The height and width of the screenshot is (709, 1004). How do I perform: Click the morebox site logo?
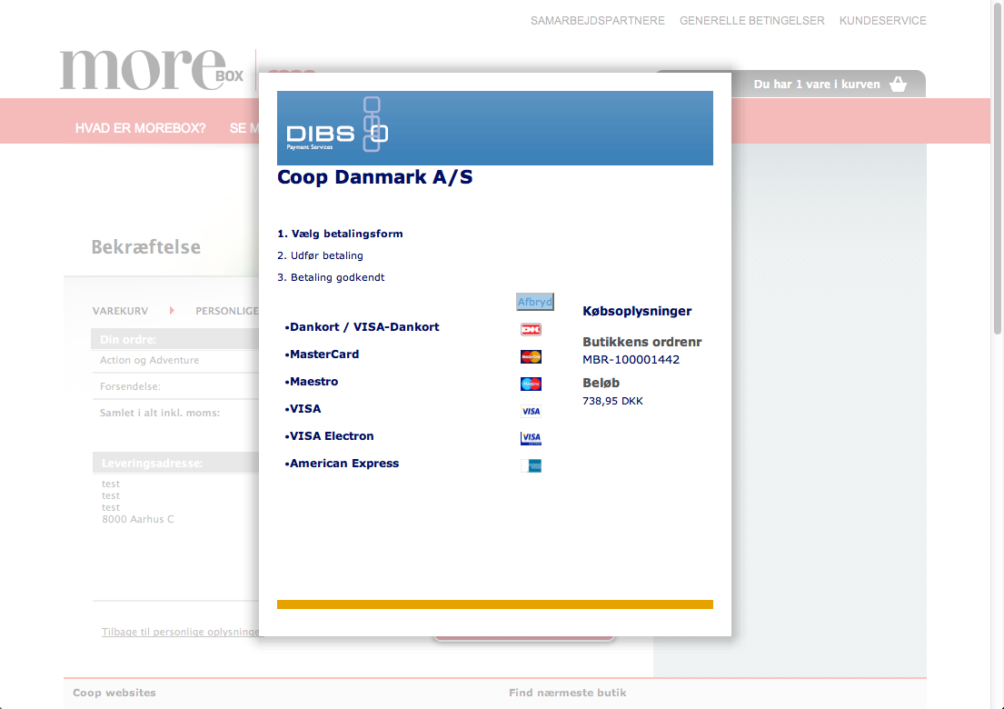[x=152, y=69]
